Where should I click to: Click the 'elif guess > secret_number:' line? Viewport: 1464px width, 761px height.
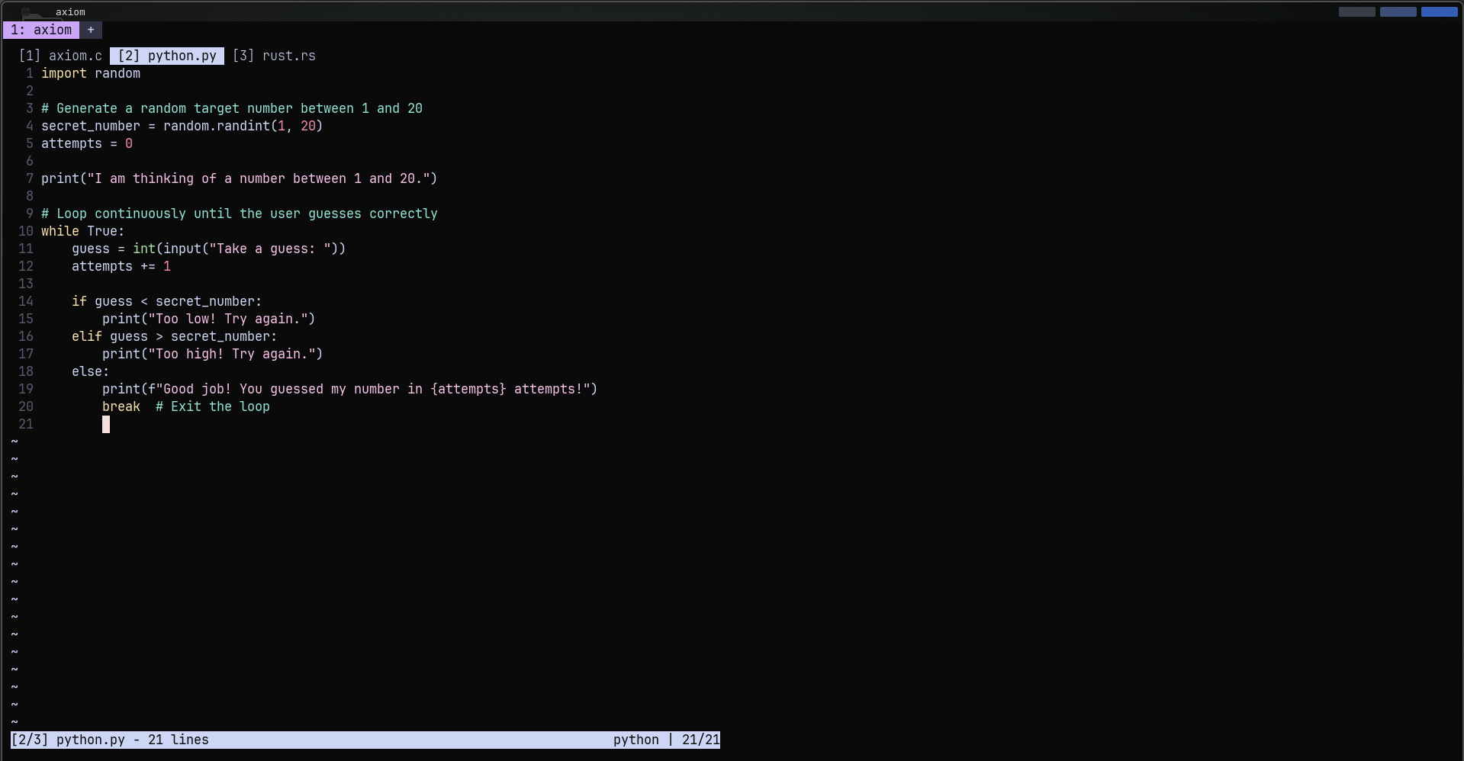[x=175, y=336]
